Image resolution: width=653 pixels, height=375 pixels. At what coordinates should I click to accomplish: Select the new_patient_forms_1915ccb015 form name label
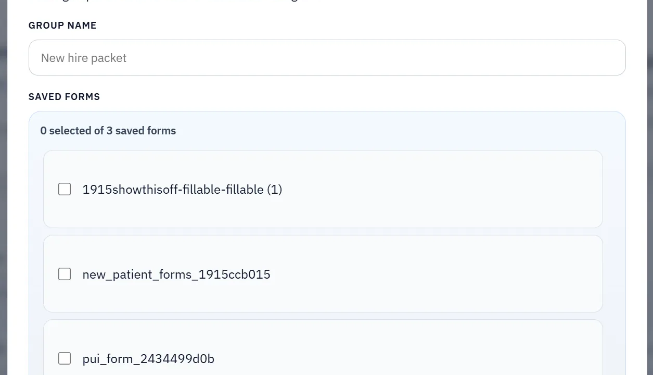click(x=176, y=274)
